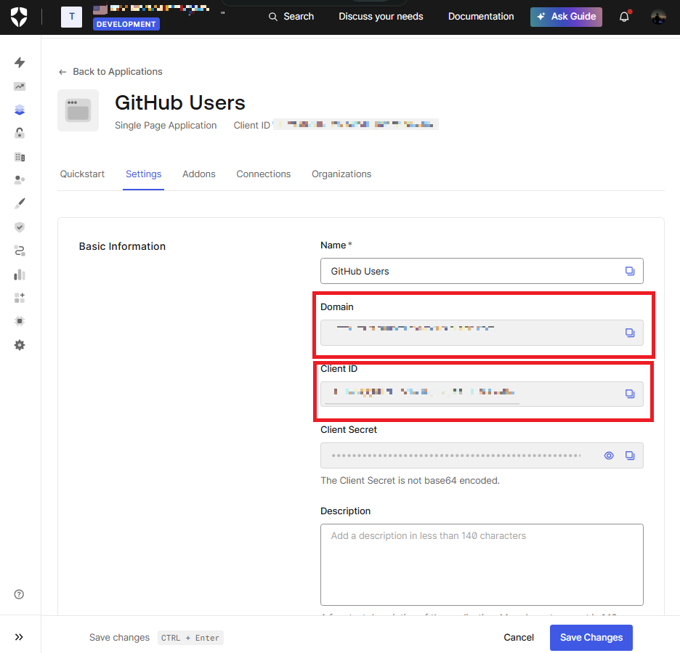The width and height of the screenshot is (680, 653).
Task: Open the Auth0 shield logo home
Action: pos(19,17)
